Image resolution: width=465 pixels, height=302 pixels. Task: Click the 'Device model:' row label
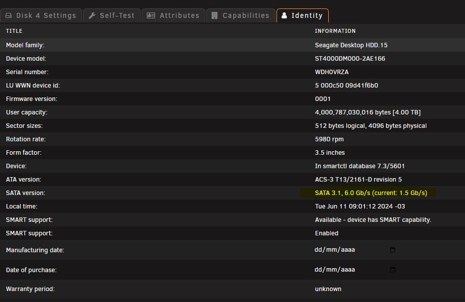[26, 58]
